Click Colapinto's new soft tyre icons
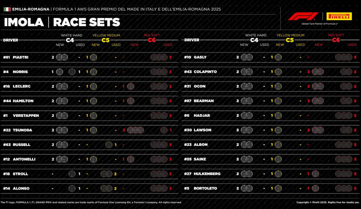 coord(318,72)
